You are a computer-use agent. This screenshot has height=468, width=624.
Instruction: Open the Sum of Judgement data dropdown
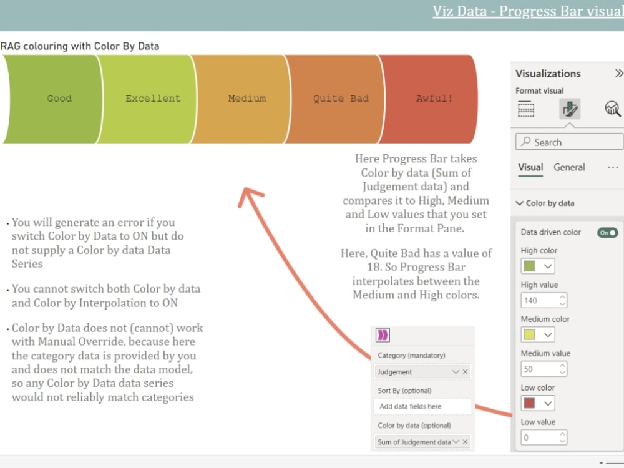(455, 442)
